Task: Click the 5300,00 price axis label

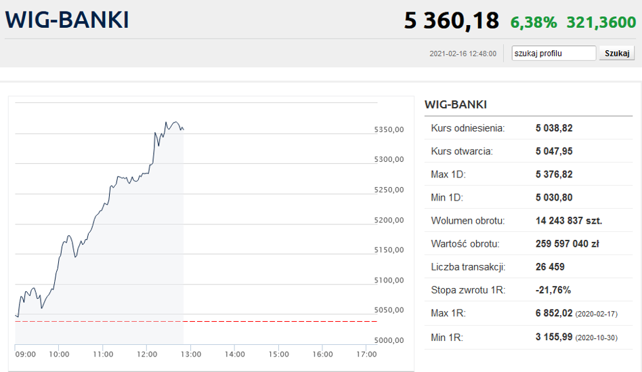Action: [389, 160]
